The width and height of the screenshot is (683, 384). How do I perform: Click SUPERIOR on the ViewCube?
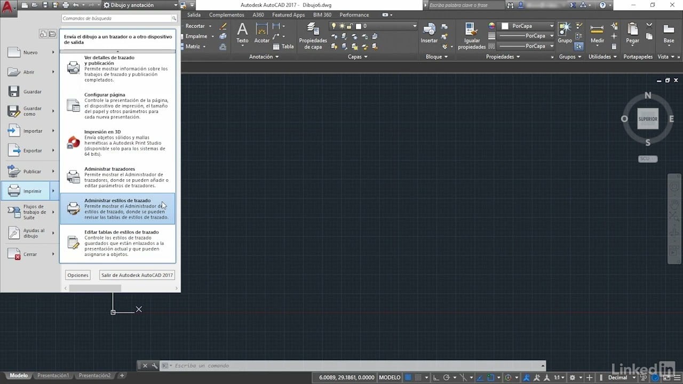tap(647, 118)
